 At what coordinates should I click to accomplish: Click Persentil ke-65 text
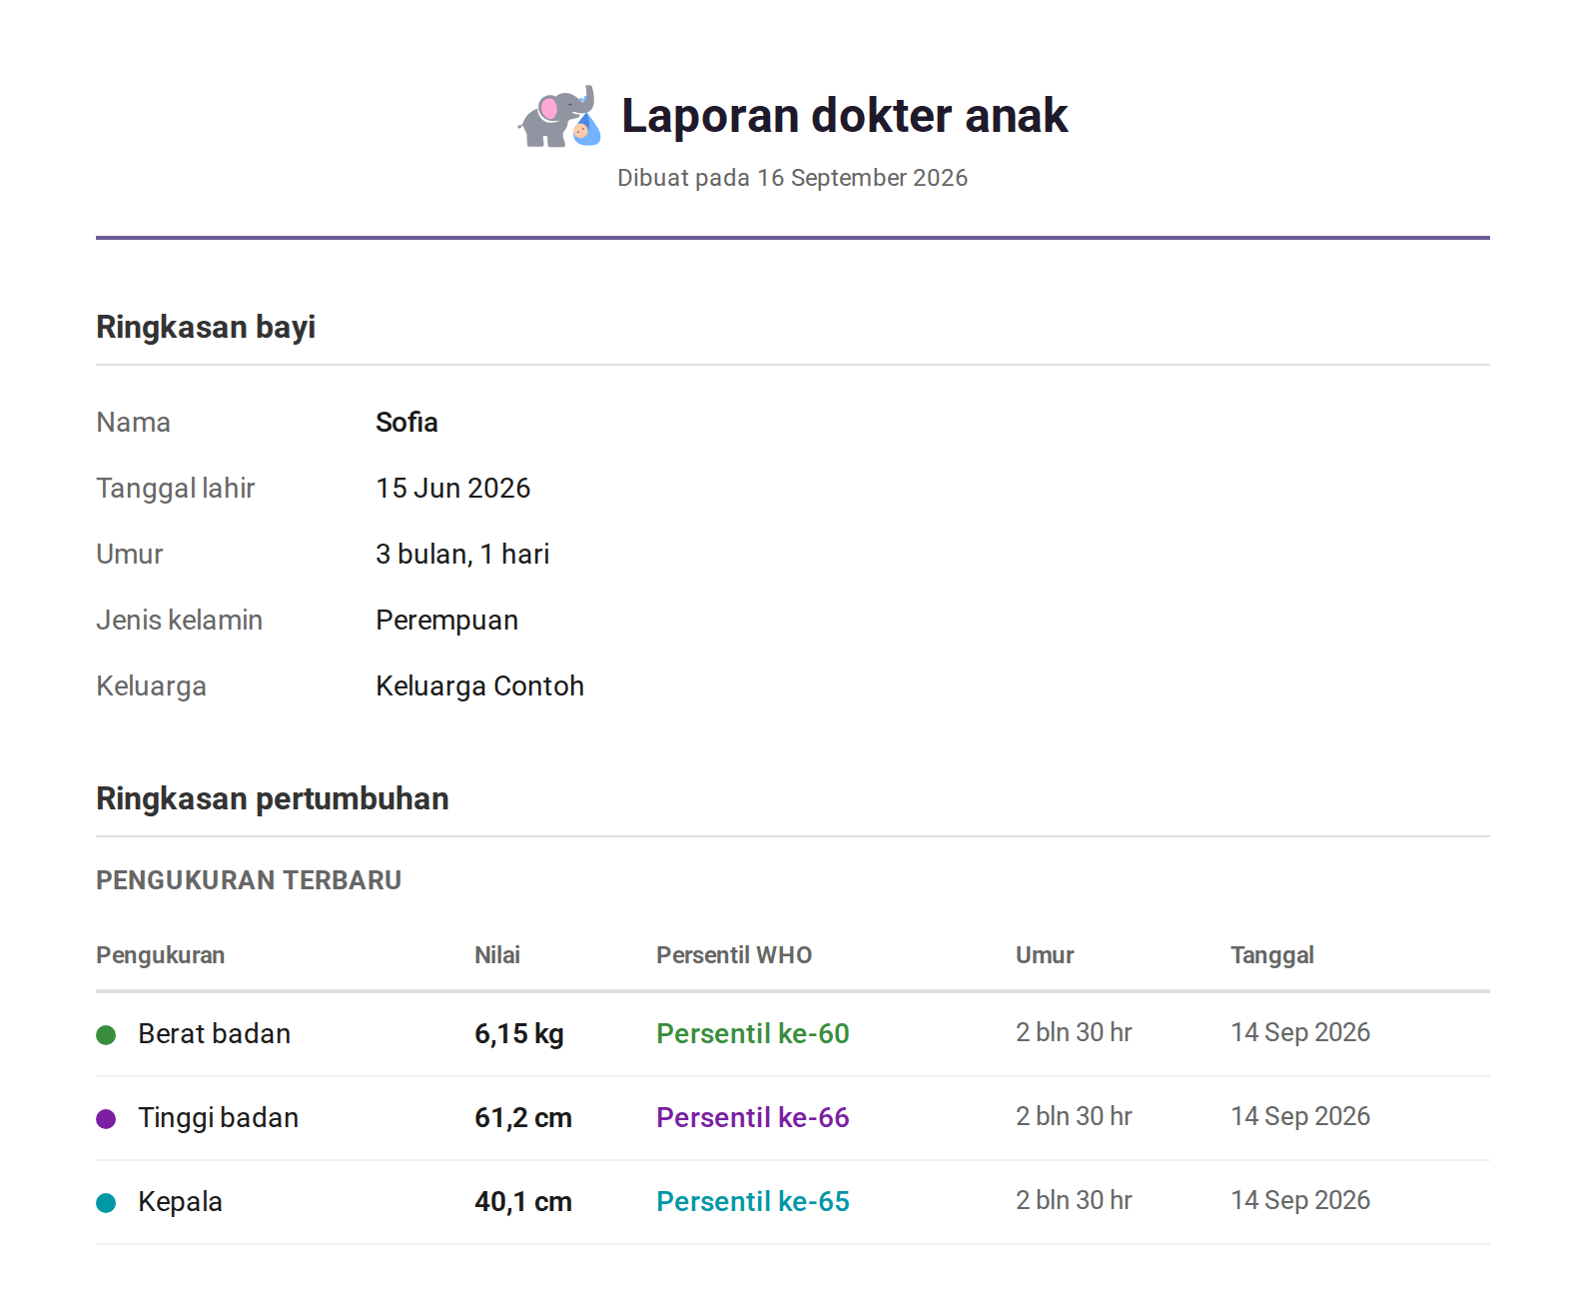pyautogui.click(x=753, y=1202)
